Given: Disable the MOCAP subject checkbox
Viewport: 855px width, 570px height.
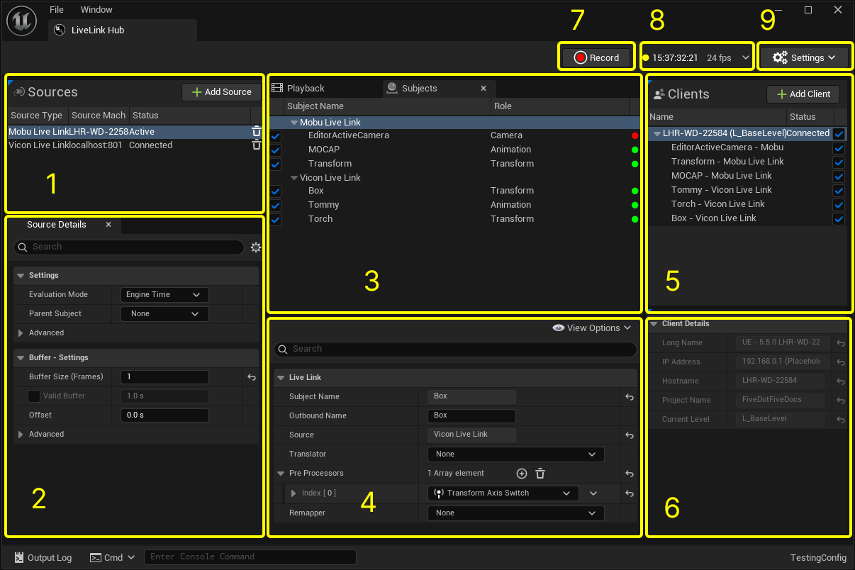Looking at the screenshot, I should pos(276,150).
